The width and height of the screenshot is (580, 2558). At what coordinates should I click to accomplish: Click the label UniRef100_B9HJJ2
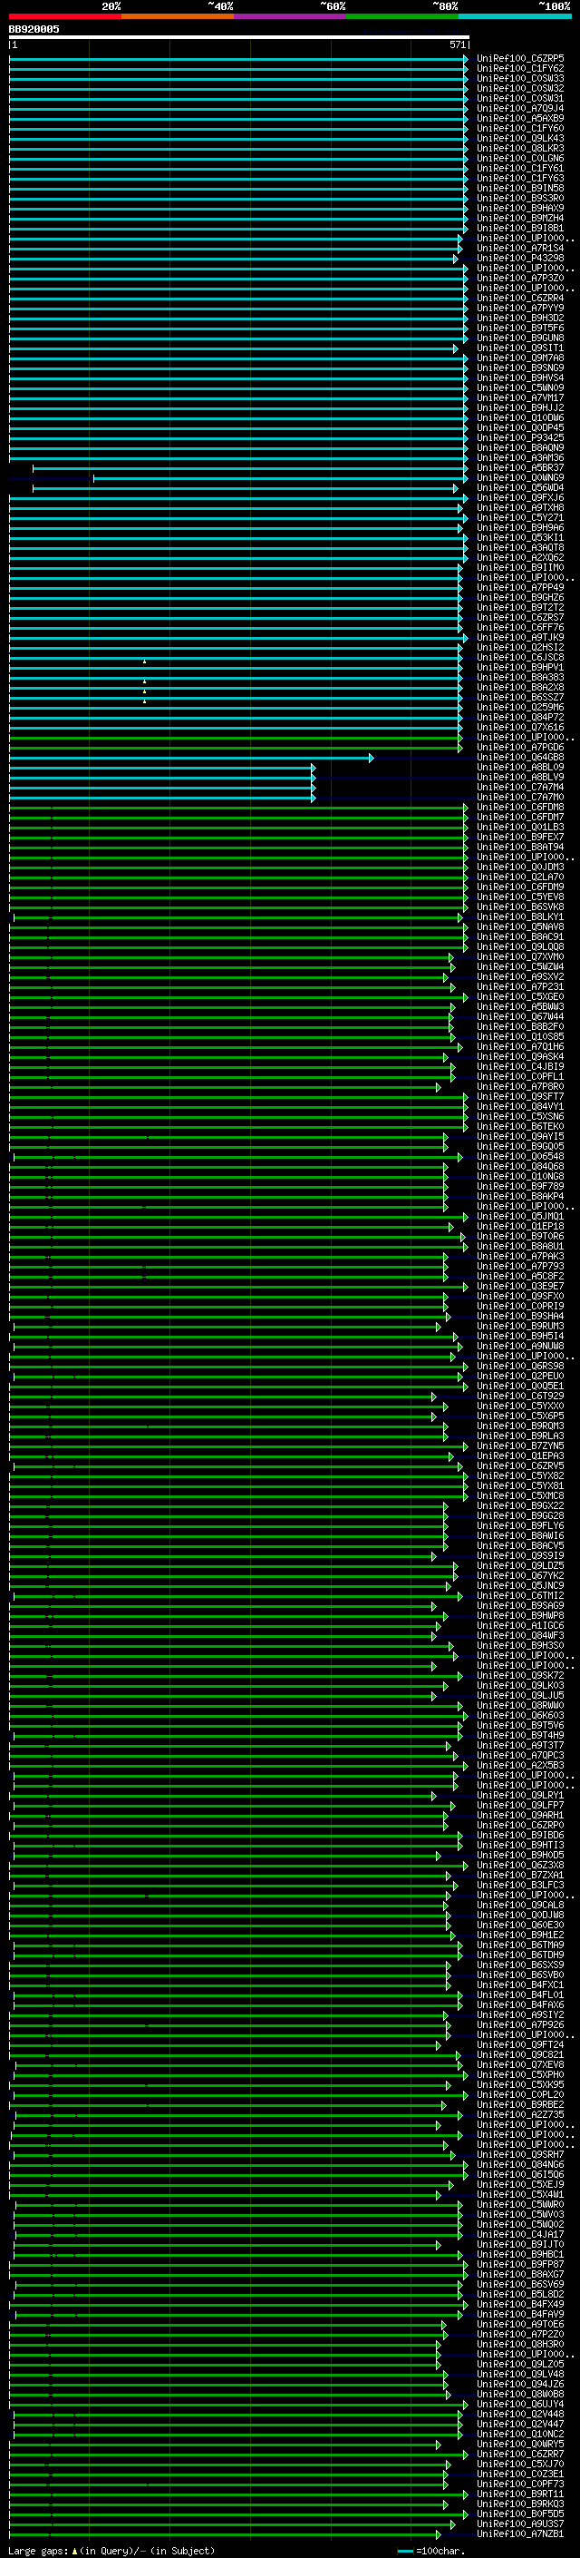pyautogui.click(x=520, y=408)
